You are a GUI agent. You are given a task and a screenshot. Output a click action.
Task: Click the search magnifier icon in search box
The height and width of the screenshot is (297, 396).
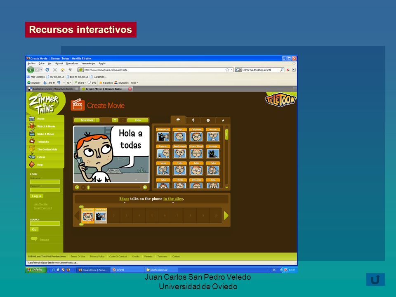(282, 70)
